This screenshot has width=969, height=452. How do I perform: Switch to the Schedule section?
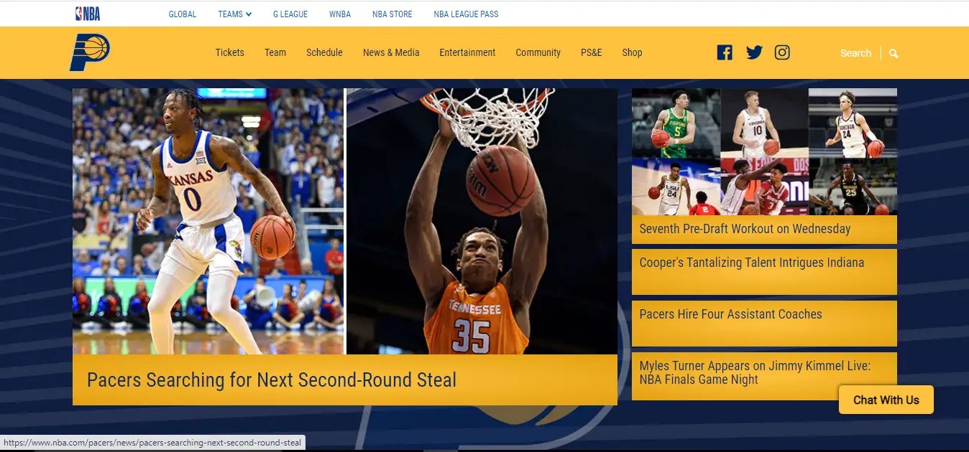(x=324, y=52)
